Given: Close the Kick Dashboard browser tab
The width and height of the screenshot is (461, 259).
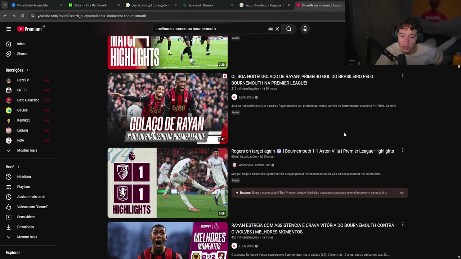Looking at the screenshot, I should pos(118,5).
